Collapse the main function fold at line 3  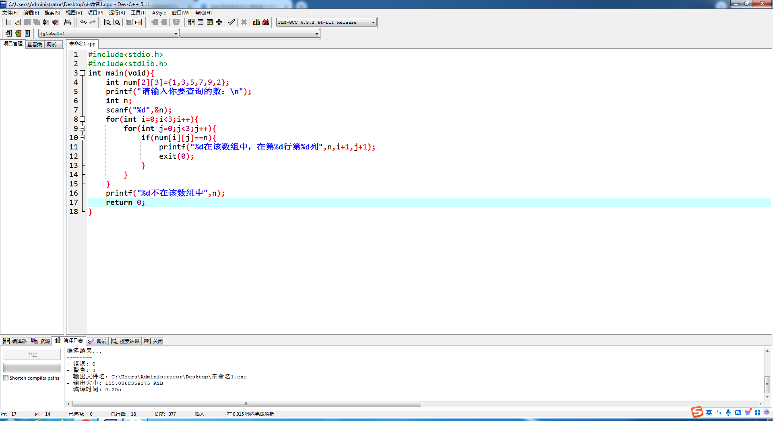coord(83,73)
